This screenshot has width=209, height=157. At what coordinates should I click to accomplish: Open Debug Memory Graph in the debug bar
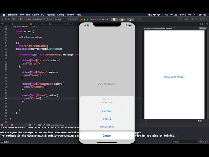coord(35,125)
